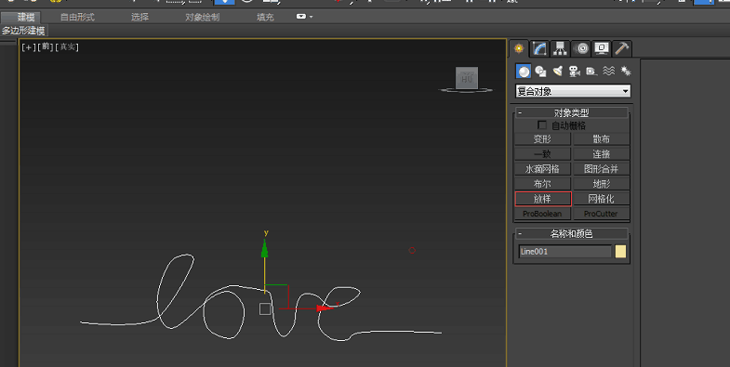The width and height of the screenshot is (730, 367).
Task: Collapse the 名称和颜色 rollout
Action: point(572,233)
